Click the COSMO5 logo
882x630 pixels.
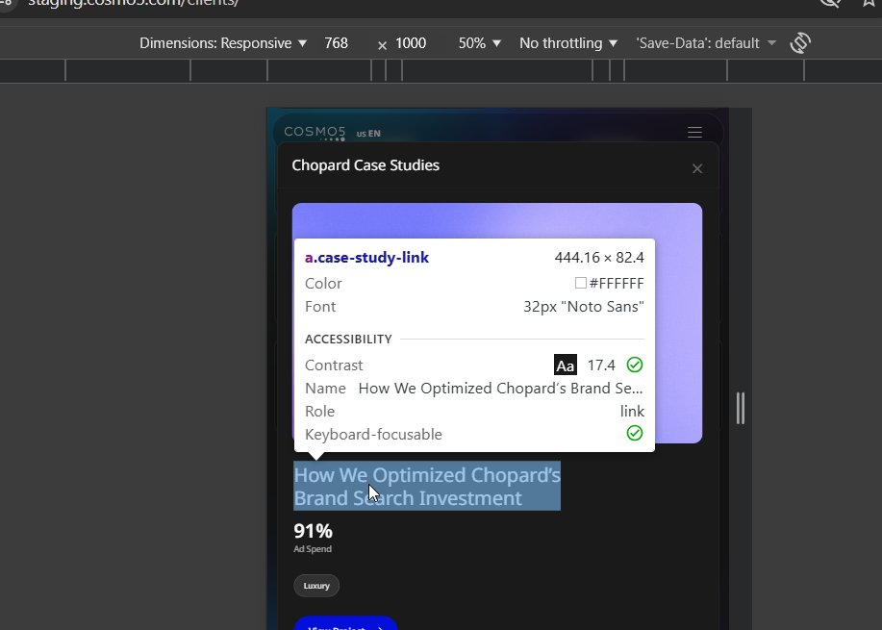(x=315, y=133)
